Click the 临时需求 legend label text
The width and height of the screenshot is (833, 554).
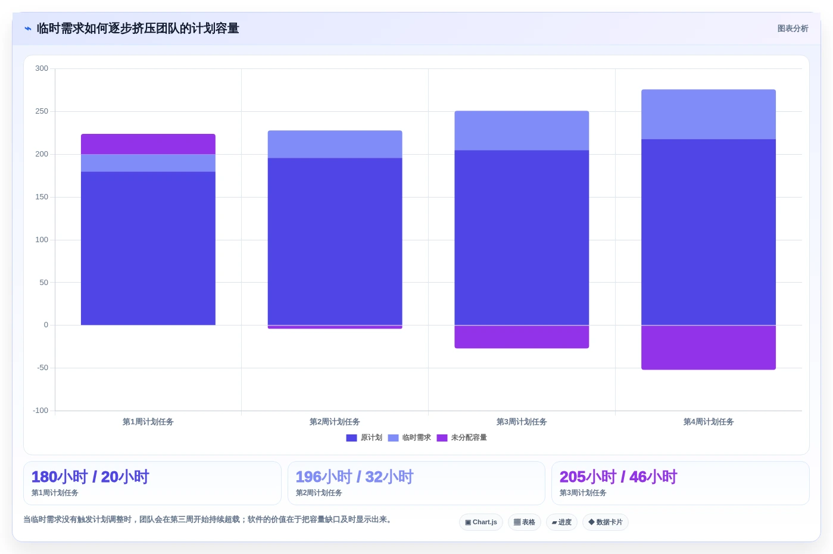[x=417, y=438]
